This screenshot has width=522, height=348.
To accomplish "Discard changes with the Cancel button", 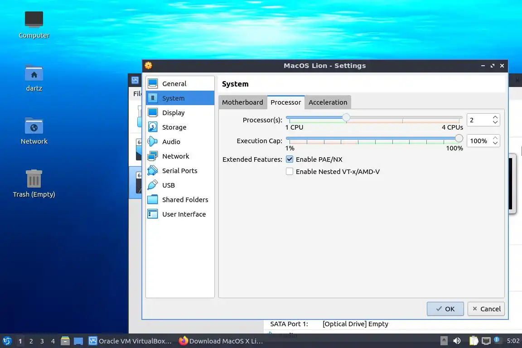I will coord(486,309).
